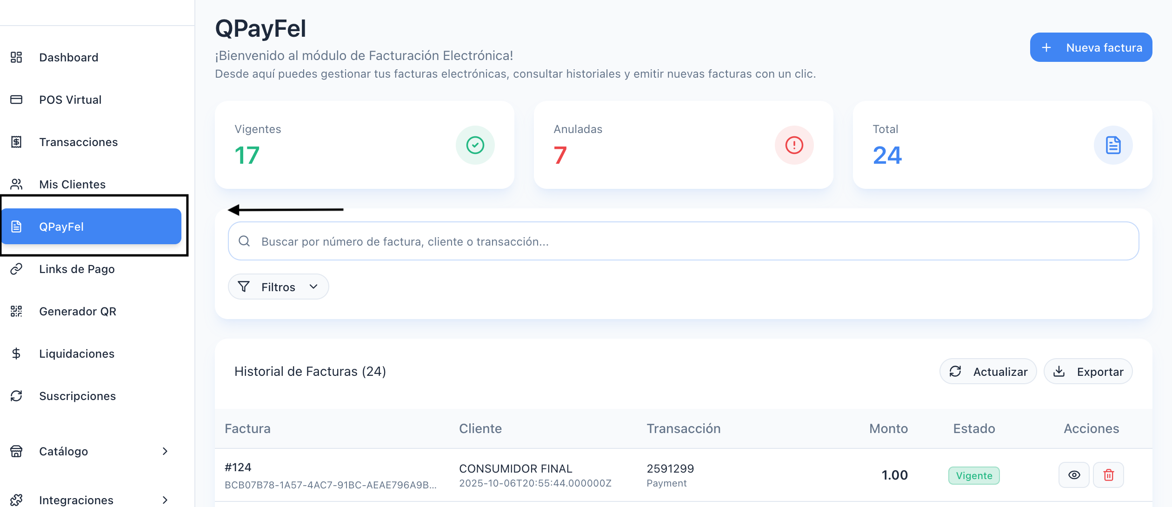
Task: Click the Links de Pago chain icon
Action: [16, 269]
